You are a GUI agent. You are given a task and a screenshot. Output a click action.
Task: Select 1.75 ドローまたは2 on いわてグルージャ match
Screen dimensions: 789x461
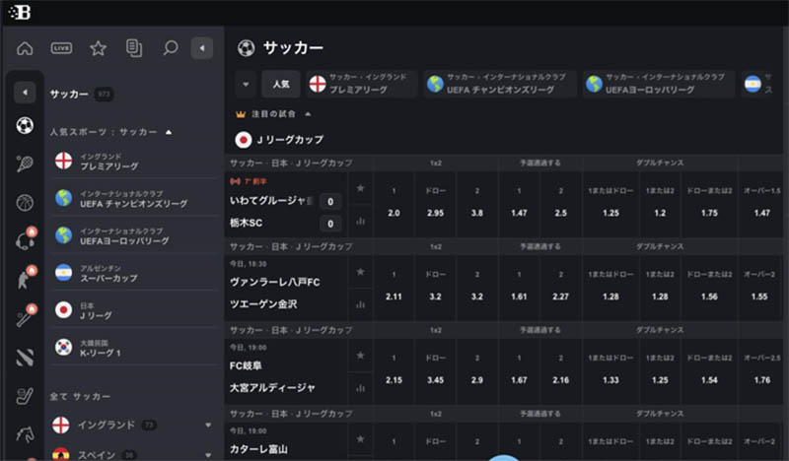[709, 205]
